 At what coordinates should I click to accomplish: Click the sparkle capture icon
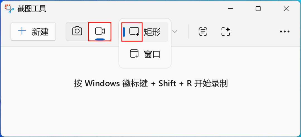click(x=225, y=32)
